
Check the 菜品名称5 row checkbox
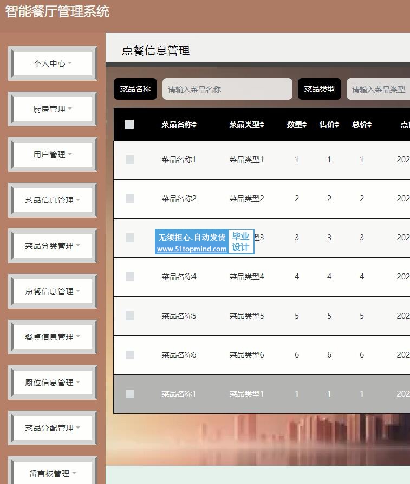click(x=130, y=316)
